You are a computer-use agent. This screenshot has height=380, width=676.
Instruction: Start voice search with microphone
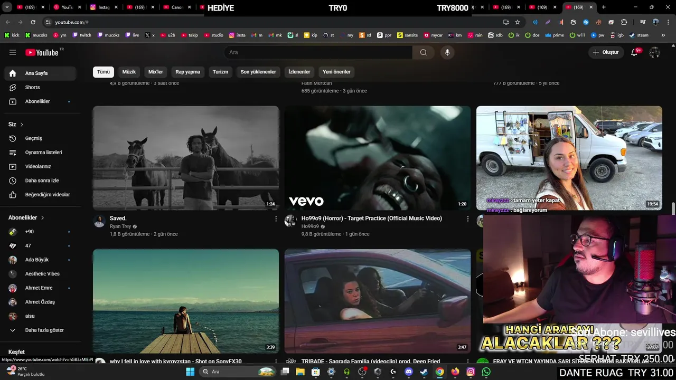tap(447, 52)
